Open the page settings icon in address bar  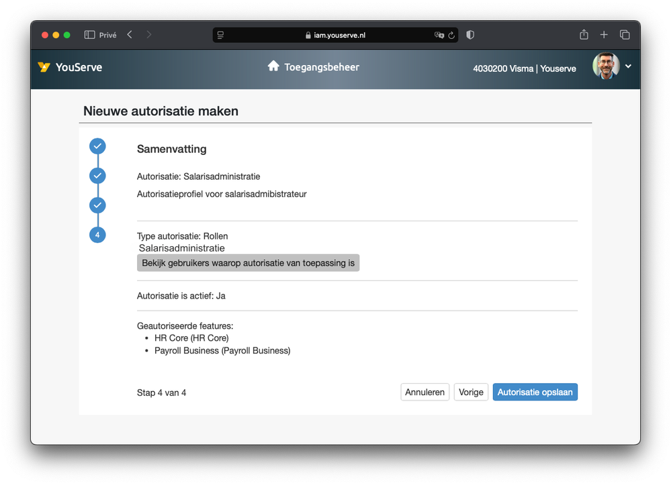220,35
